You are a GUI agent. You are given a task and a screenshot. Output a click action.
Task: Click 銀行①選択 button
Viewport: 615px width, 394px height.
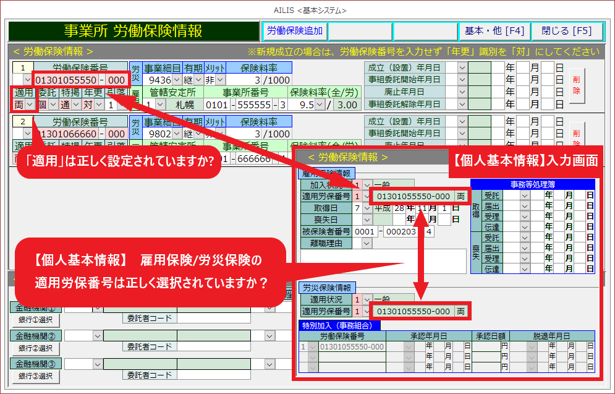click(x=35, y=319)
